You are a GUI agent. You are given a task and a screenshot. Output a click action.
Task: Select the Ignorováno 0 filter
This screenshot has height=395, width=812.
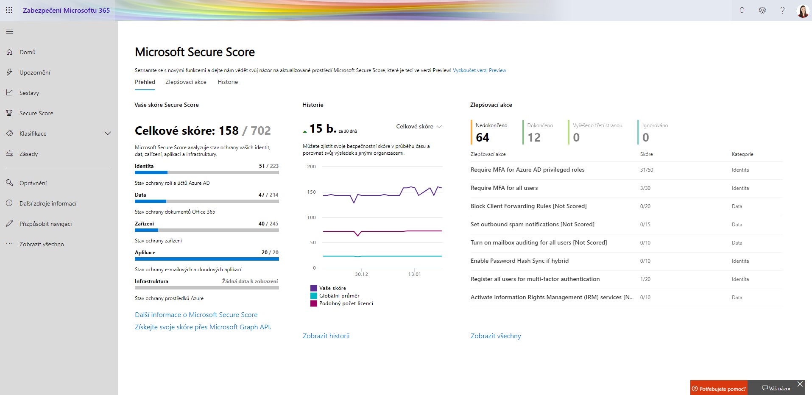(x=653, y=132)
